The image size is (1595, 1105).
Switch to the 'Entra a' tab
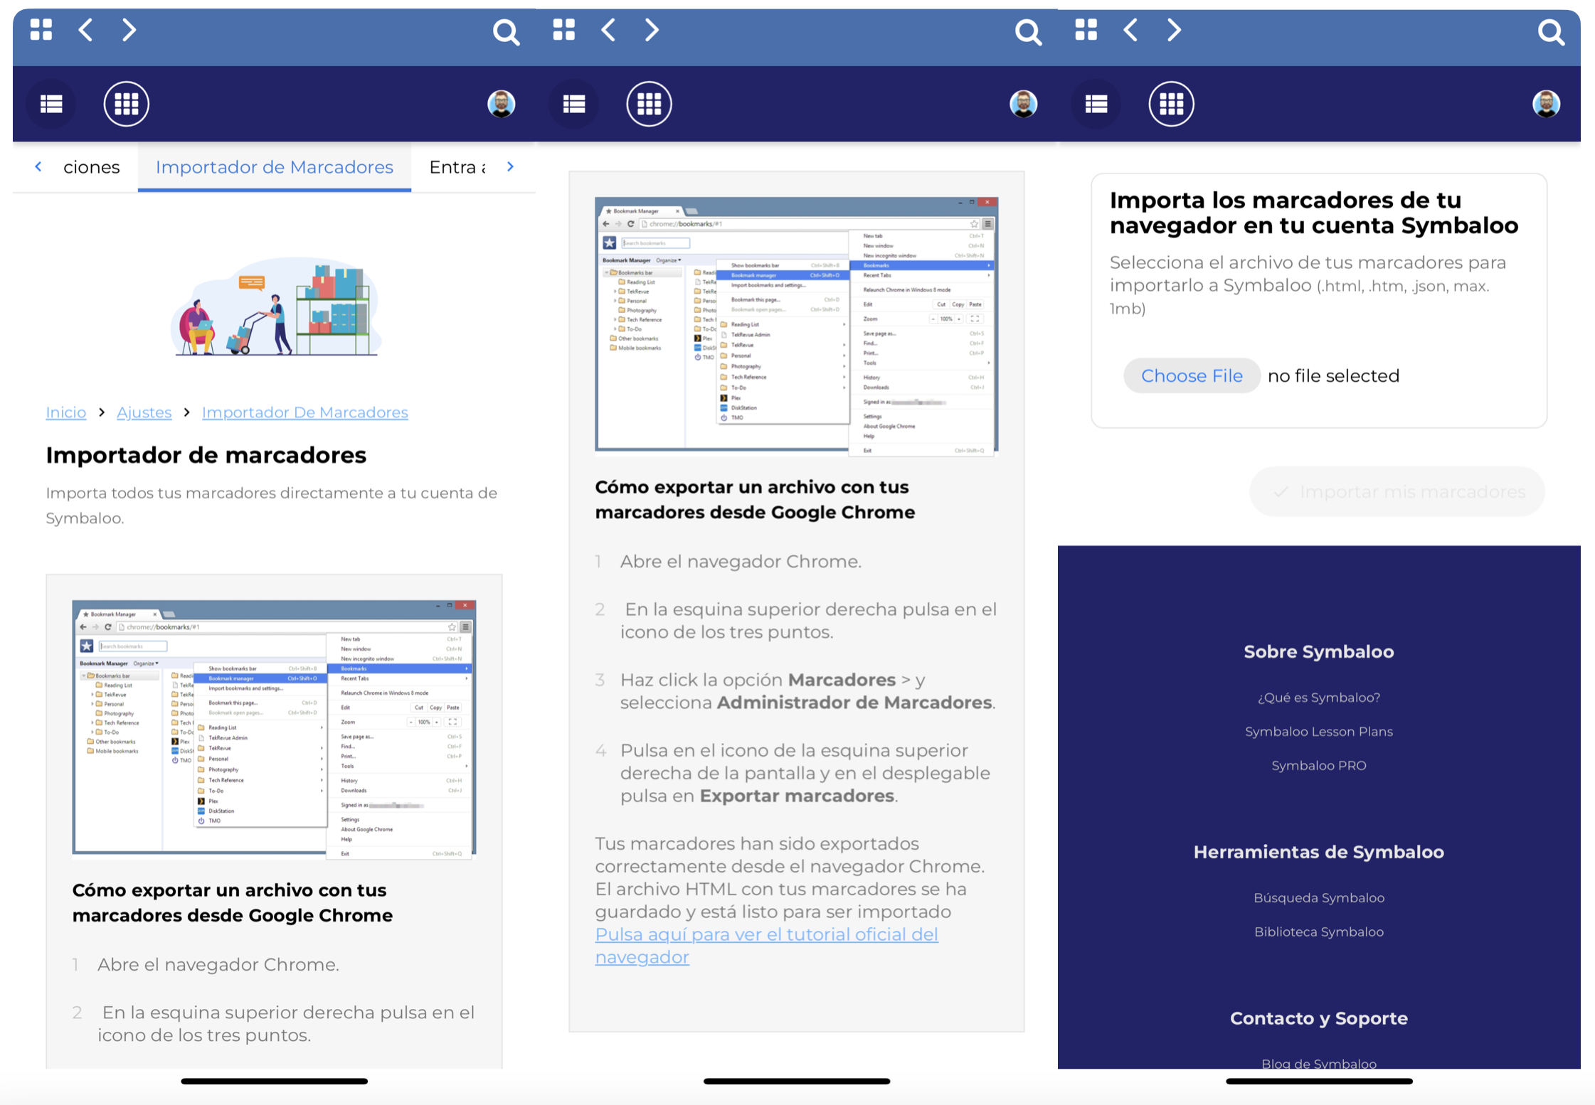[x=457, y=167]
